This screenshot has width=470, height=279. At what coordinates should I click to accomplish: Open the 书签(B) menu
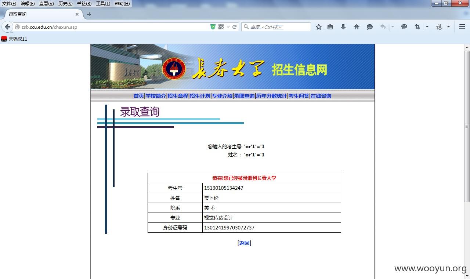(x=84, y=4)
